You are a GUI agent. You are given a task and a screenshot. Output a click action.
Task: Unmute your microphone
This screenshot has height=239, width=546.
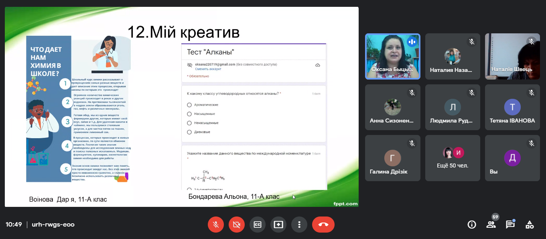(216, 225)
